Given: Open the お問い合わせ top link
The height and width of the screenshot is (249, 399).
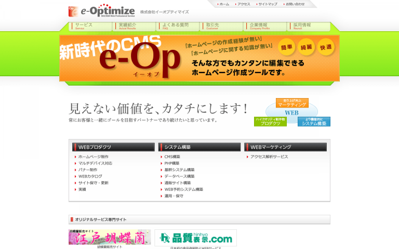Looking at the screenshot, I should tap(295, 4).
